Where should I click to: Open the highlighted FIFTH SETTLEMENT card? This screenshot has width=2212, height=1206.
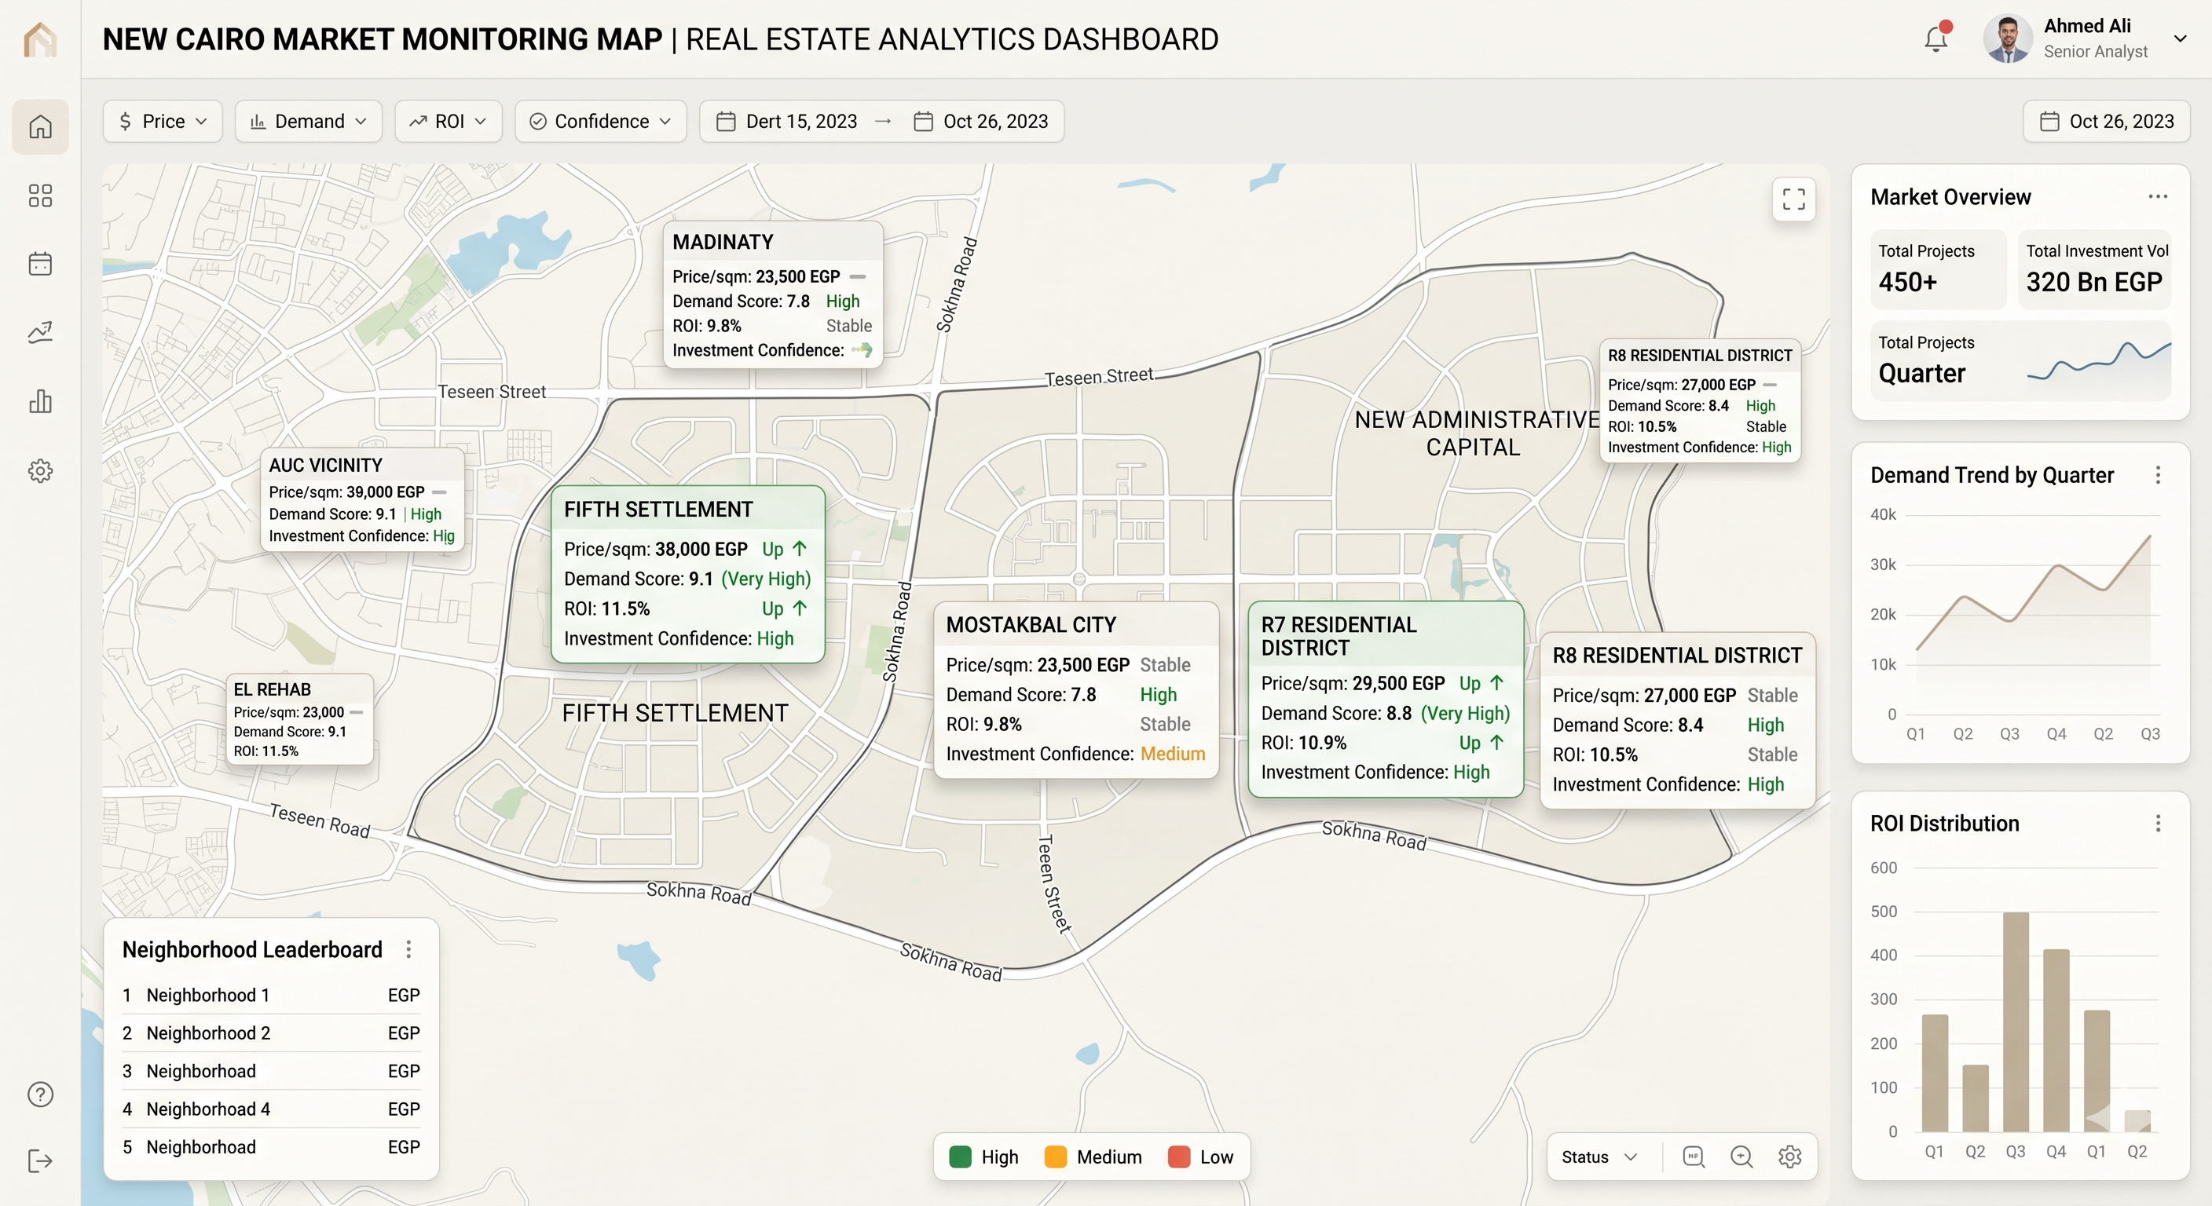tap(688, 573)
